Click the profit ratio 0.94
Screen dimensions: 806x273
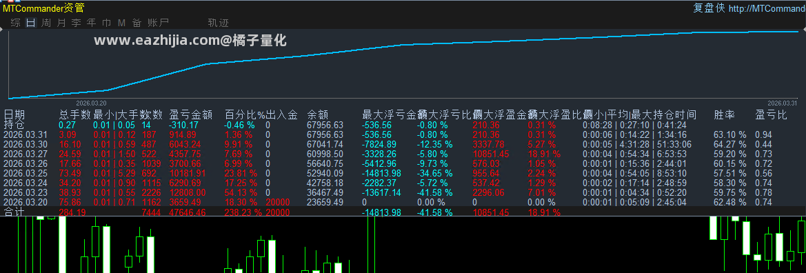click(763, 134)
